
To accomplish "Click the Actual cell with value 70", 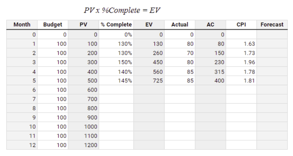I will coord(180,53).
